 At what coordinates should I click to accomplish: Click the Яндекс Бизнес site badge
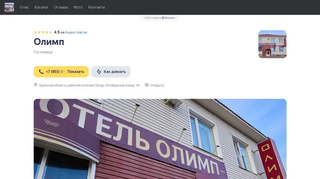(160, 18)
